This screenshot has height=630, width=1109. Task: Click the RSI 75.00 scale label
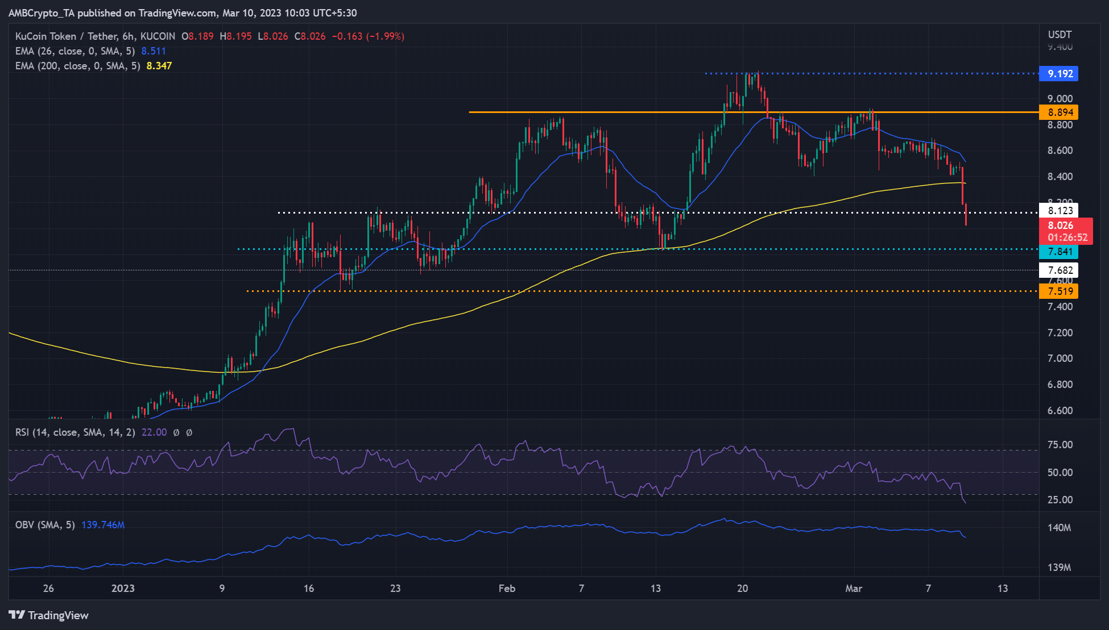(x=1060, y=445)
